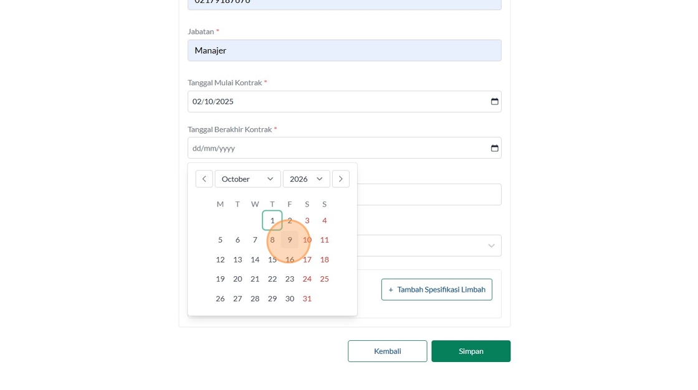The height and width of the screenshot is (390, 698).
Task: Pick October 1 in the calendar
Action: pyautogui.click(x=272, y=221)
